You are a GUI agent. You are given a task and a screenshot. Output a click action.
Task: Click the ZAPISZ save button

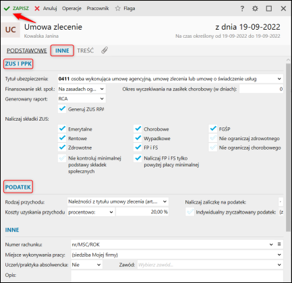tap(16, 9)
